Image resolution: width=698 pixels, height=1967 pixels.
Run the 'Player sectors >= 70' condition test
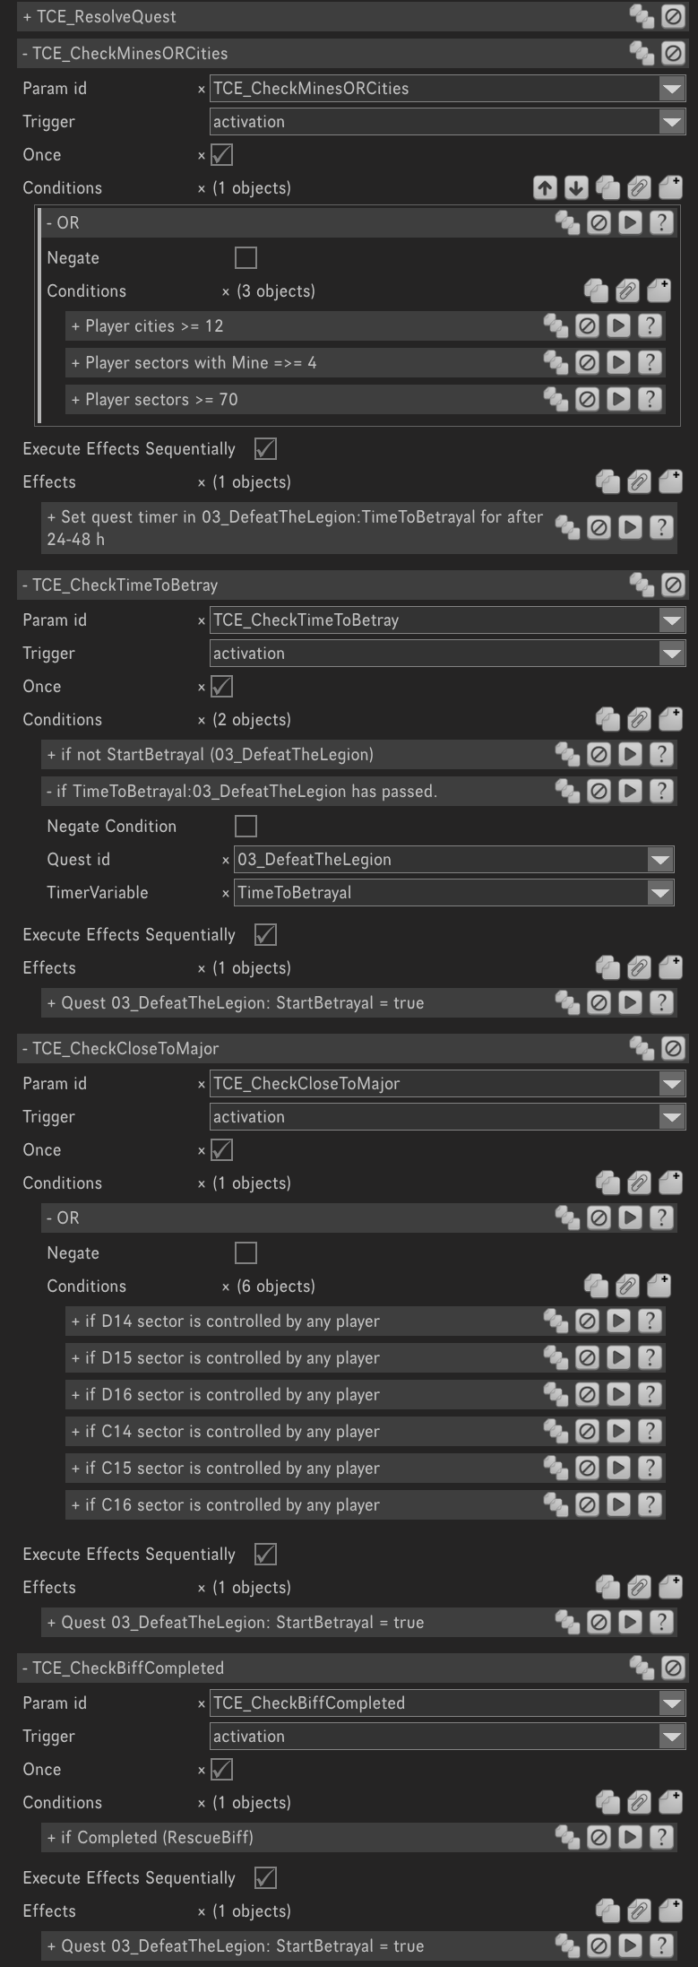[618, 400]
